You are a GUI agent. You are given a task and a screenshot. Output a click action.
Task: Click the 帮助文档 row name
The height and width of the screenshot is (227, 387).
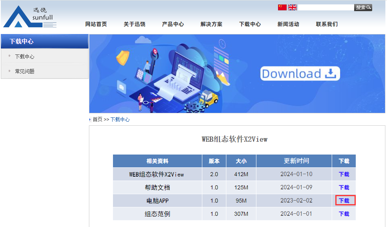157,187
